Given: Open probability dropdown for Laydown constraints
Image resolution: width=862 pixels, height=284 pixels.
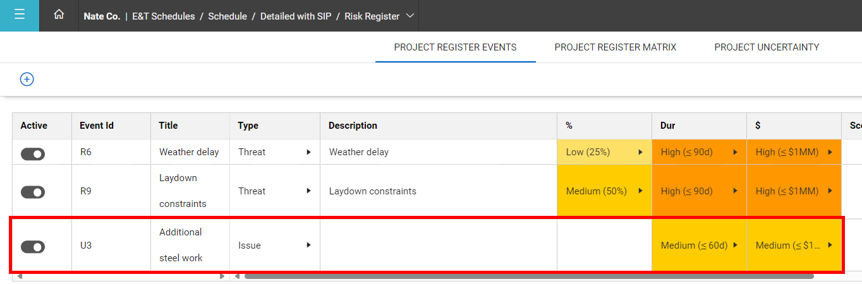Looking at the screenshot, I should 640,191.
